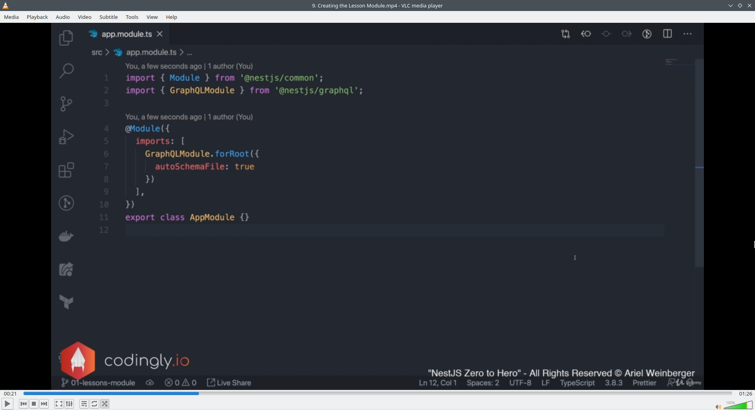Click the 01-lessons-module branch in status bar
The image size is (755, 410).
click(98, 382)
